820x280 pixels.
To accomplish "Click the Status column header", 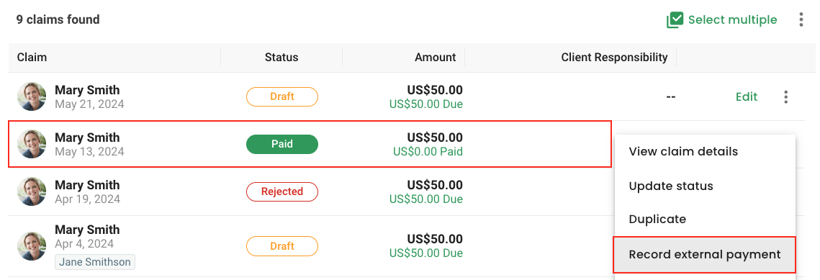I will coord(281,58).
